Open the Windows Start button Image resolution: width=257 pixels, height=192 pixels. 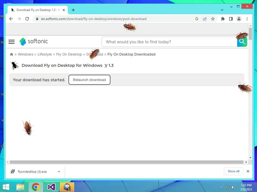(6, 187)
